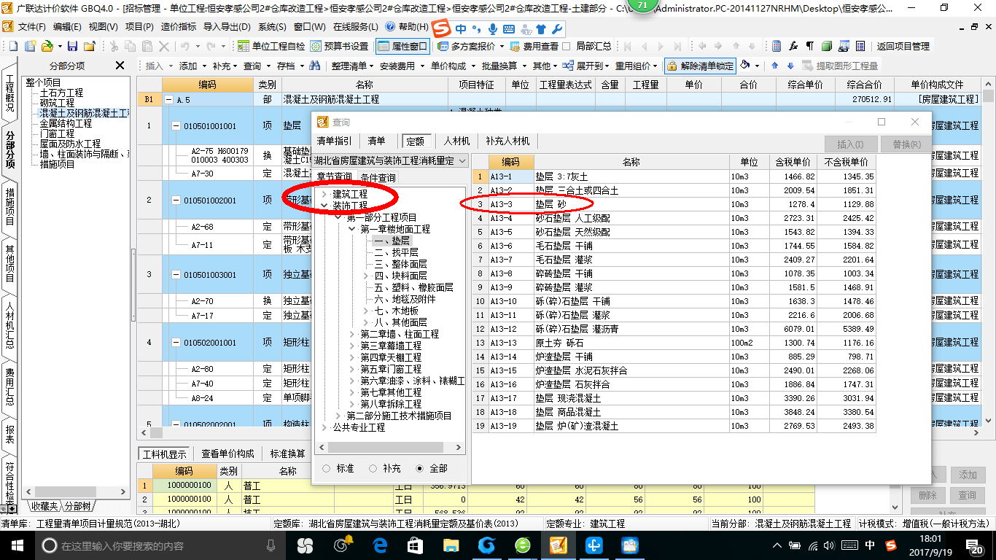Screen dimensions: 996x560
Task: Switch to 标准换算 bottom tab
Action: point(287,454)
